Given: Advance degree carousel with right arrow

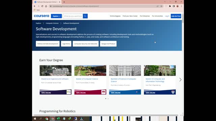Looking at the screenshot, I should tap(180, 80).
